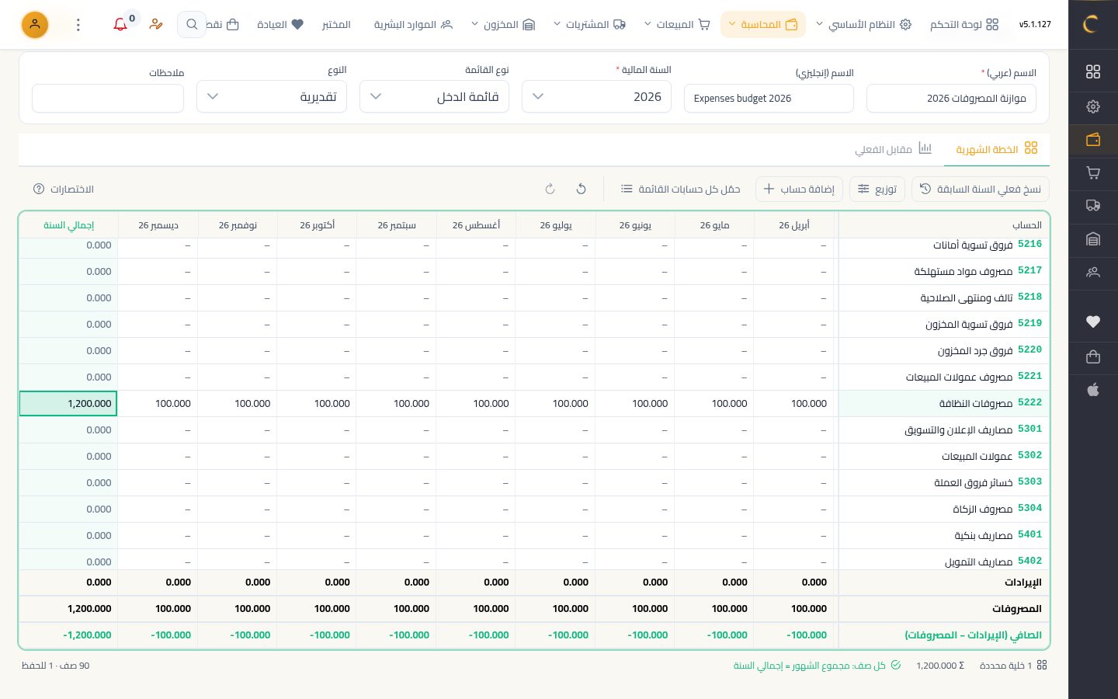Click إضافة حساب add account button
Viewport: 1118px width, 699px height.
point(799,189)
